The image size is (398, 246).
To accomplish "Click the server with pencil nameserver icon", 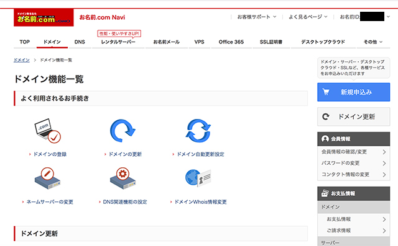I will [47, 178].
